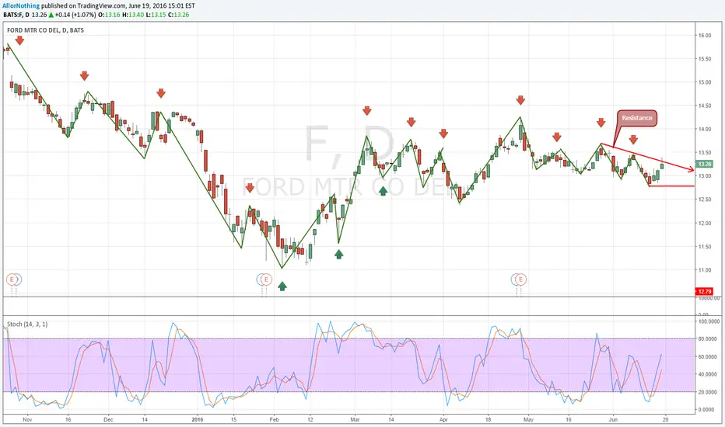This screenshot has height=427, width=725.
Task: Click the Stoch (14, 3, 1) indicator title
Action: [x=27, y=324]
